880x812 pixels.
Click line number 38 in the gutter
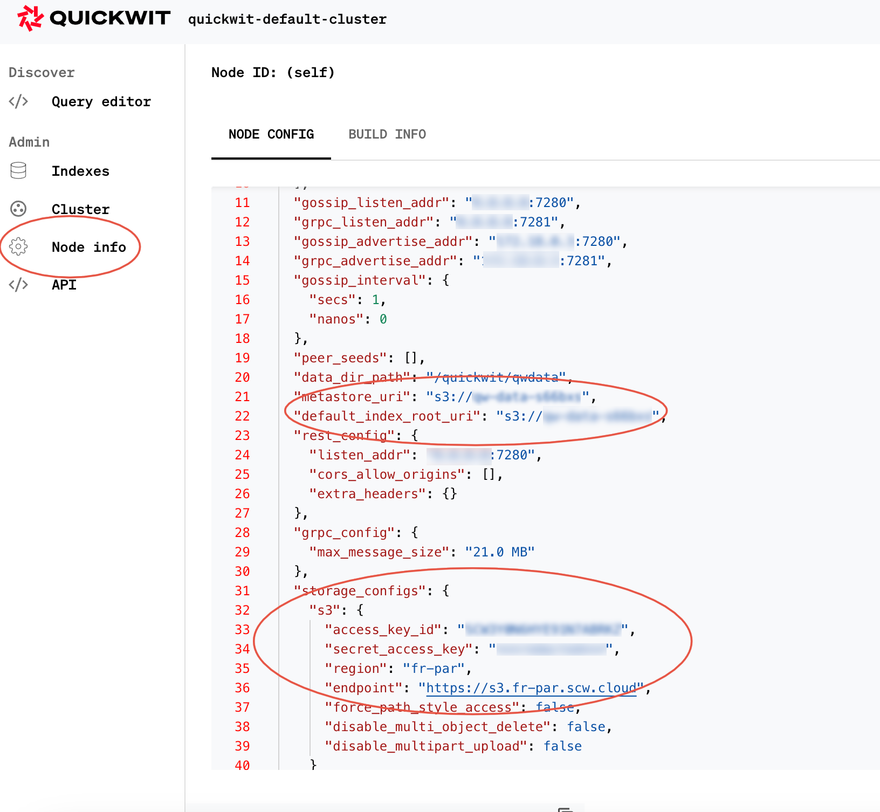243,727
